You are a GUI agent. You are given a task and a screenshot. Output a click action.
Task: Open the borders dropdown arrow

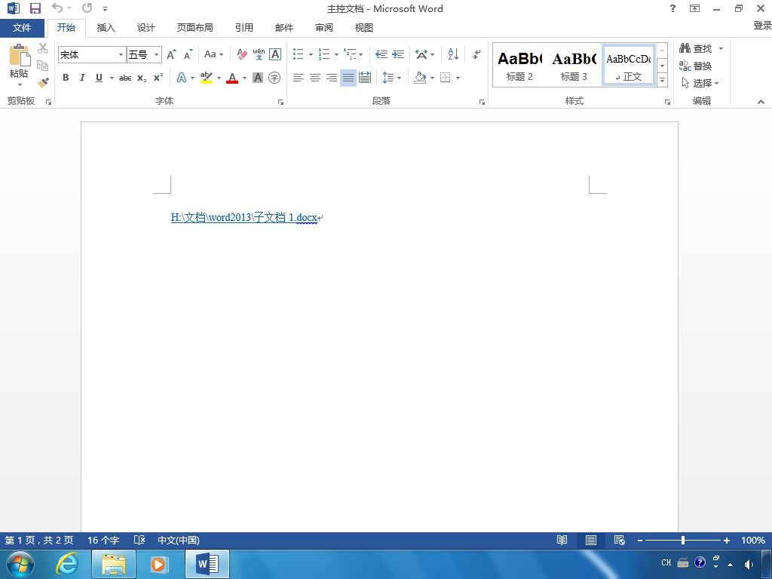click(458, 78)
